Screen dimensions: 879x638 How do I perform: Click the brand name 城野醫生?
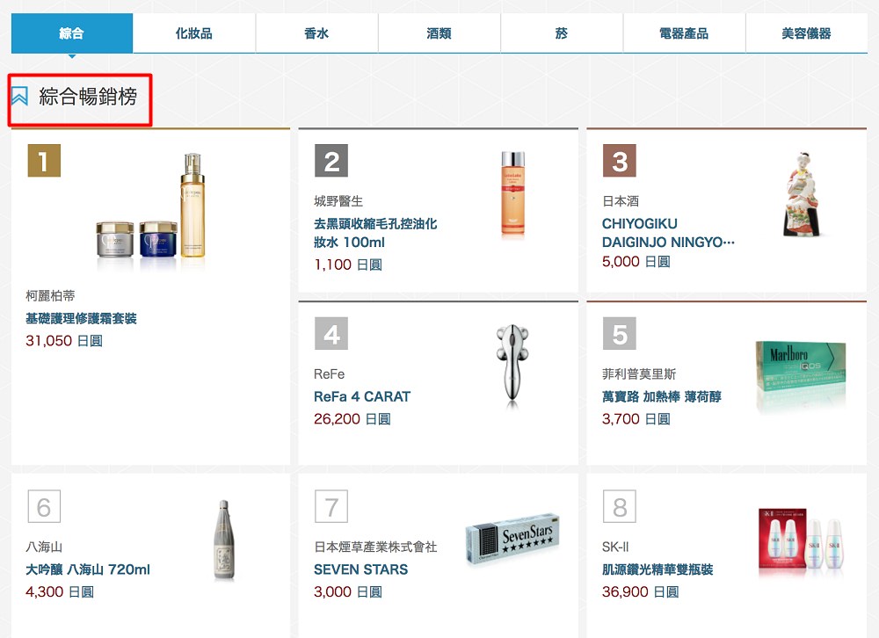(338, 200)
